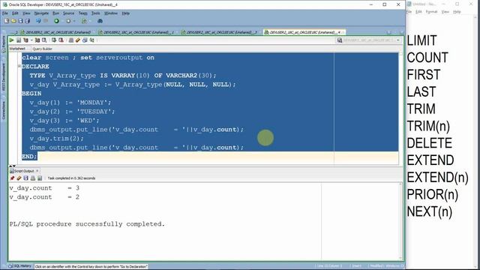The width and height of the screenshot is (480, 270).
Task: Open the Connections side panel tab
Action: click(x=4, y=109)
